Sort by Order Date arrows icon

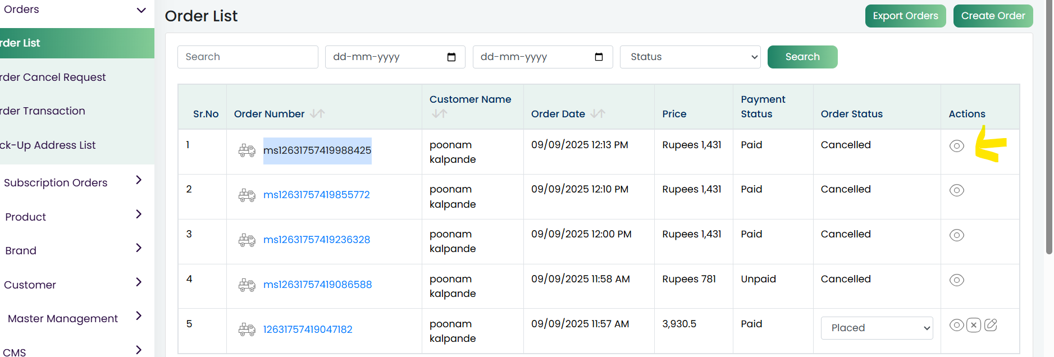(598, 114)
